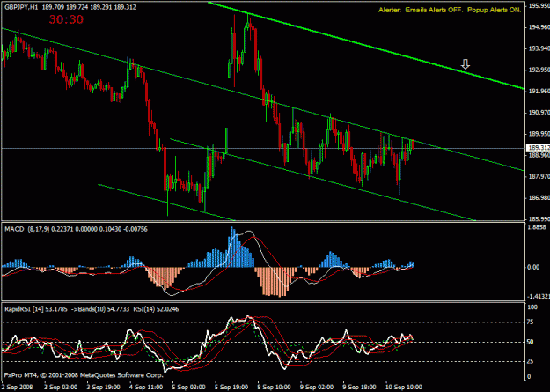Click the 187.970 price axis value
The image size is (550, 392).
539,176
